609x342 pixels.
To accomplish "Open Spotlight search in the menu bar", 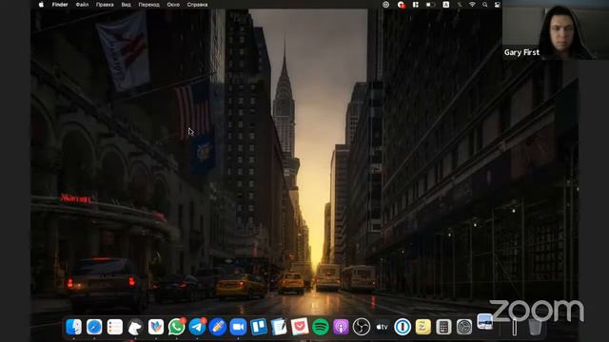I will (485, 5).
